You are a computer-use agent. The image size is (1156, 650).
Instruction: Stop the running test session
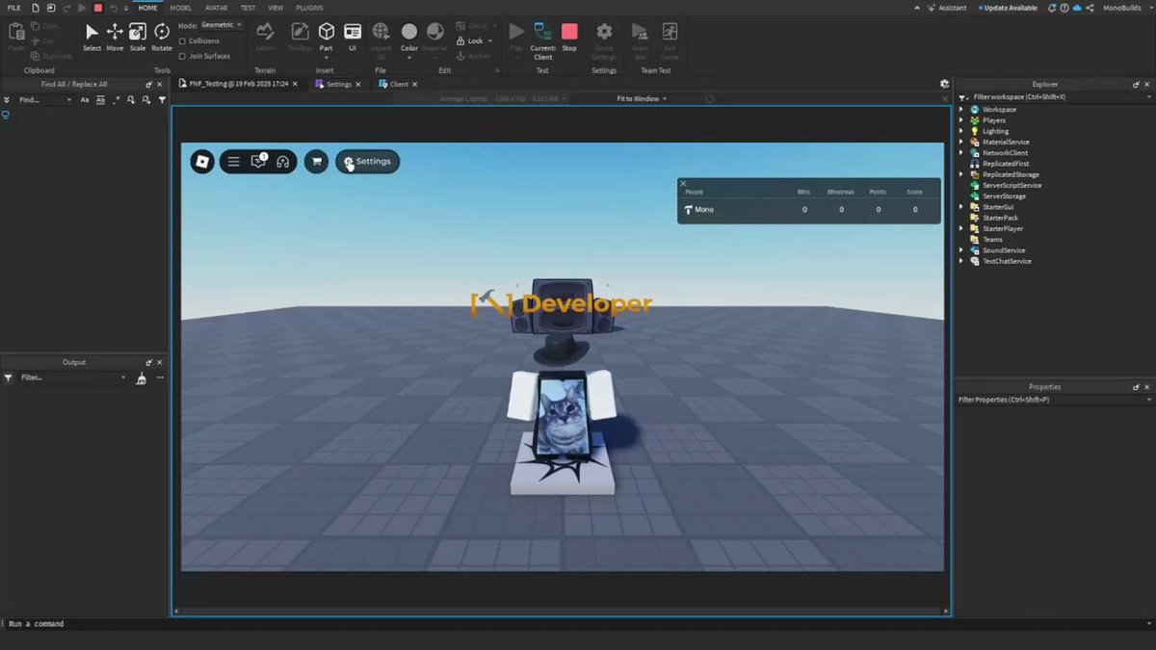click(x=569, y=37)
